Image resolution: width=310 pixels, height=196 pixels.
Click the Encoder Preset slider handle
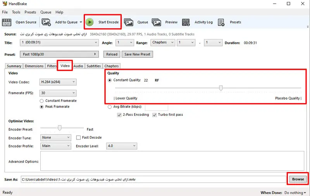[60, 128]
